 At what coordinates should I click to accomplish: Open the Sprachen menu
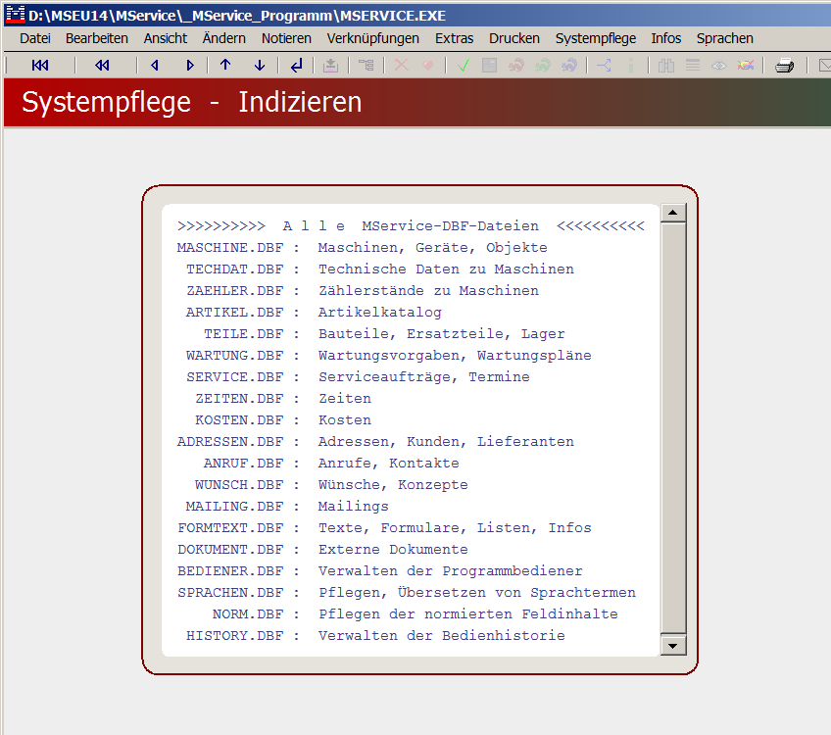click(x=724, y=38)
